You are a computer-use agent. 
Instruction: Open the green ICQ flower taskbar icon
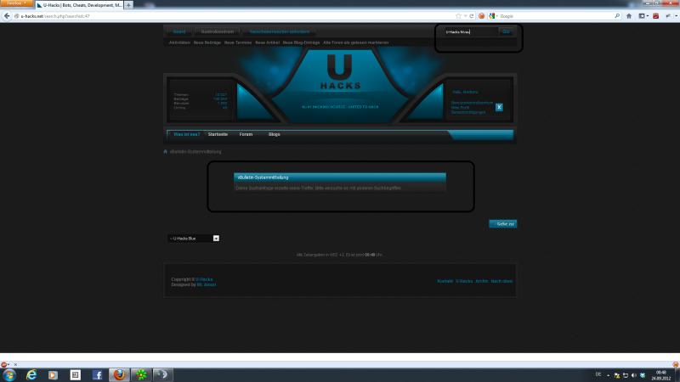pyautogui.click(x=141, y=374)
